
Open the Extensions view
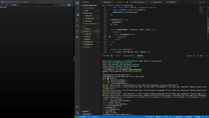pos(77,31)
